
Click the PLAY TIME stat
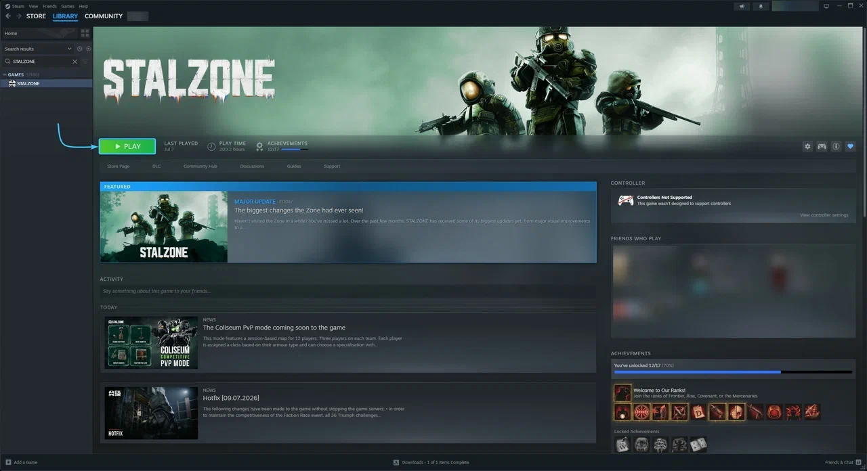pyautogui.click(x=227, y=145)
